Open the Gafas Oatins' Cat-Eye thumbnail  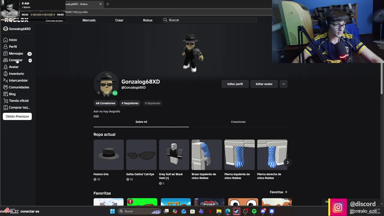[x=141, y=155]
